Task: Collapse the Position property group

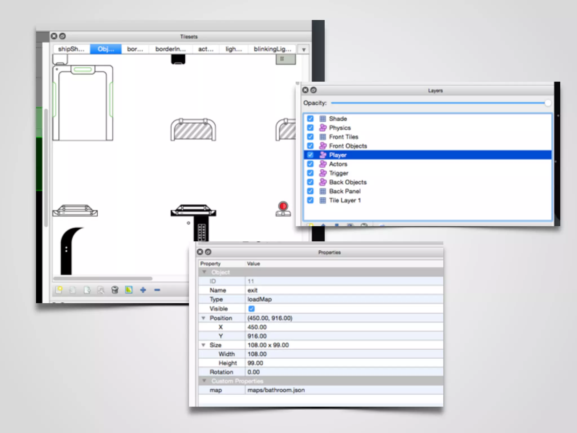Action: point(203,318)
